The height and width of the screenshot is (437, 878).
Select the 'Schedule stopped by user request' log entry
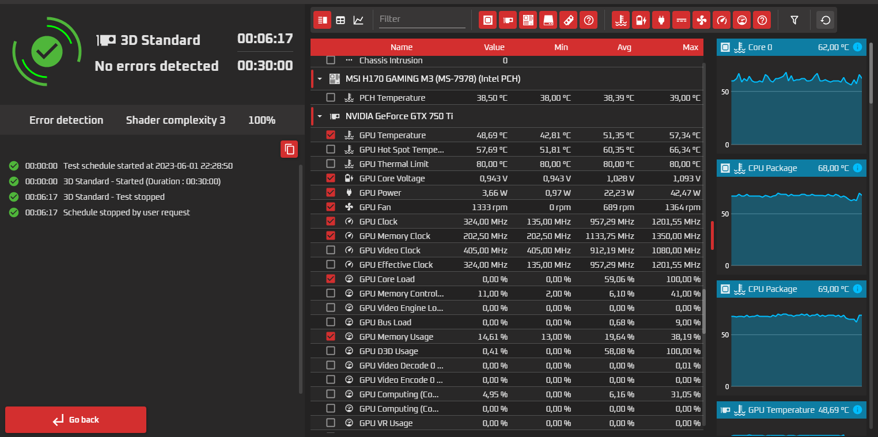click(x=126, y=212)
